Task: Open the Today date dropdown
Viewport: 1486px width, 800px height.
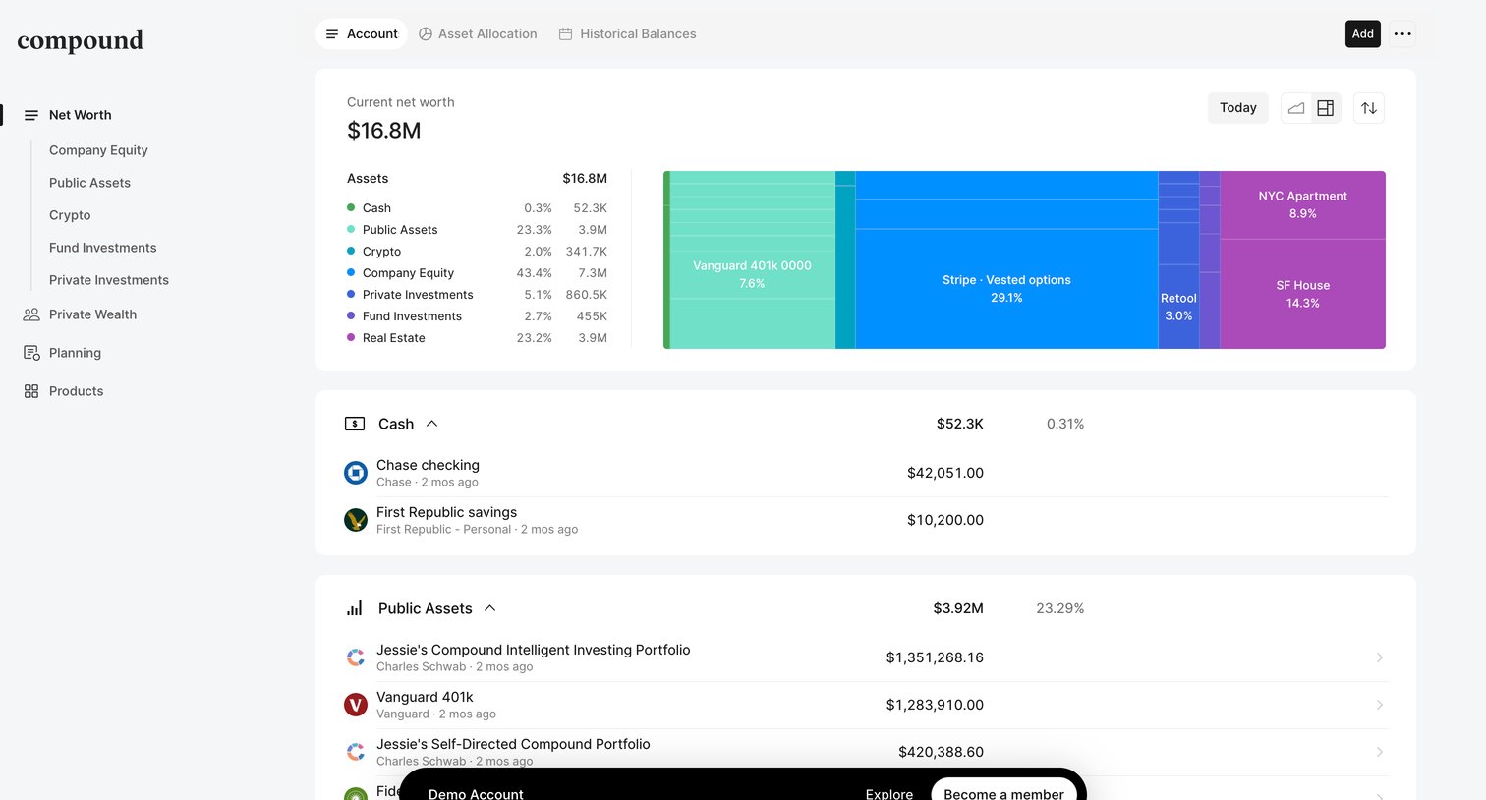Action: pos(1237,108)
